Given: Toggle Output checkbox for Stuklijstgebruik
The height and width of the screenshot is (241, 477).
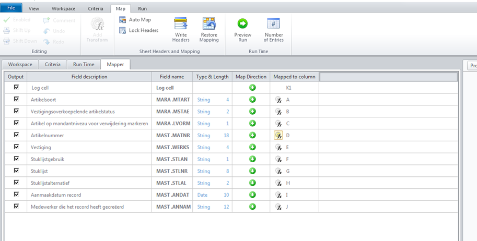Looking at the screenshot, I should (x=16, y=159).
